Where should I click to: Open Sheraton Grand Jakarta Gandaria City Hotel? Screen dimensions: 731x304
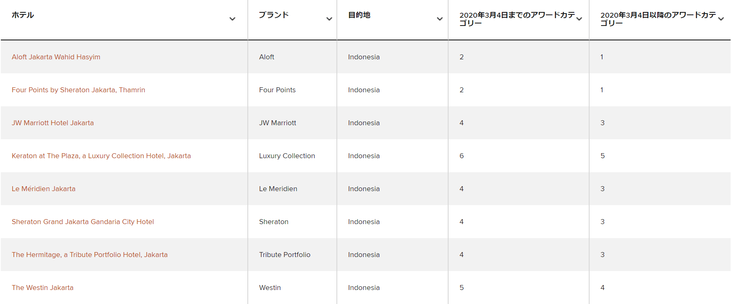(x=83, y=222)
